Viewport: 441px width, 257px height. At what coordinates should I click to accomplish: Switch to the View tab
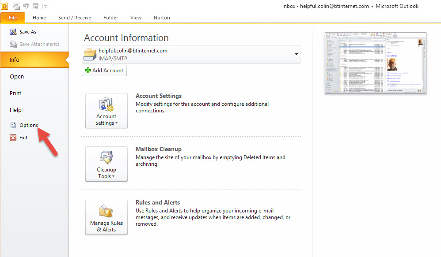pos(136,18)
